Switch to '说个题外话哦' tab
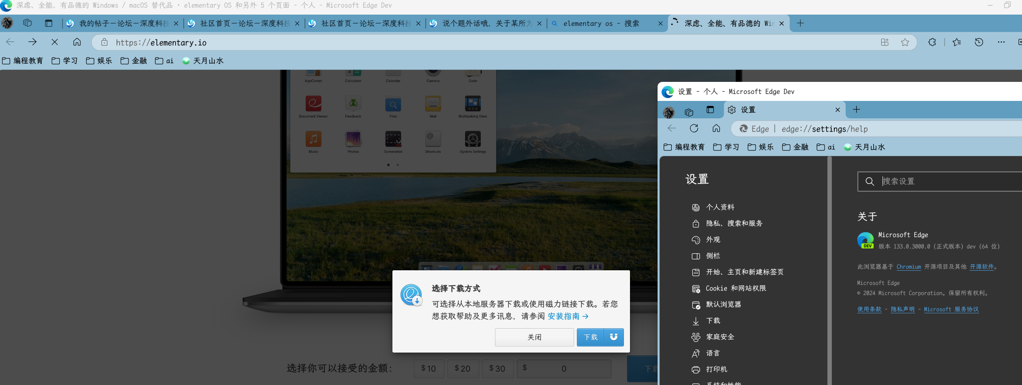 486,24
